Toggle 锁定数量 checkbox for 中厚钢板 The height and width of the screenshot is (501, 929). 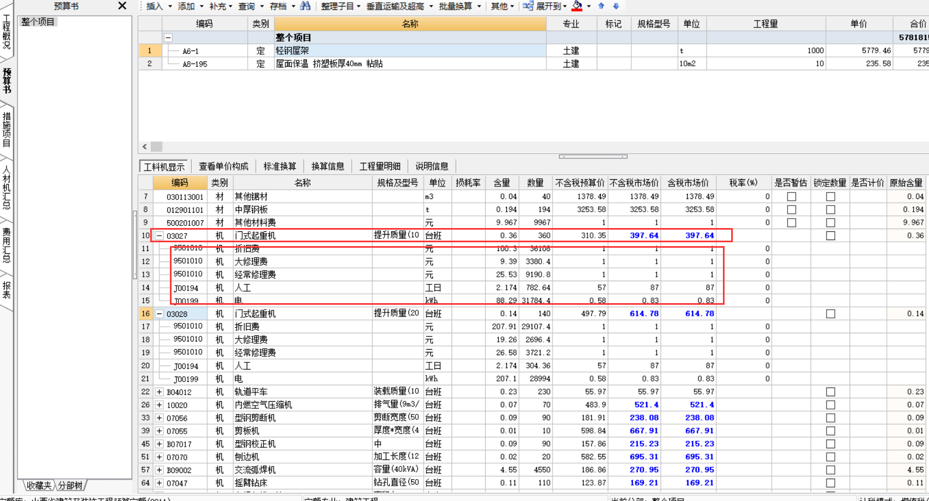830,210
